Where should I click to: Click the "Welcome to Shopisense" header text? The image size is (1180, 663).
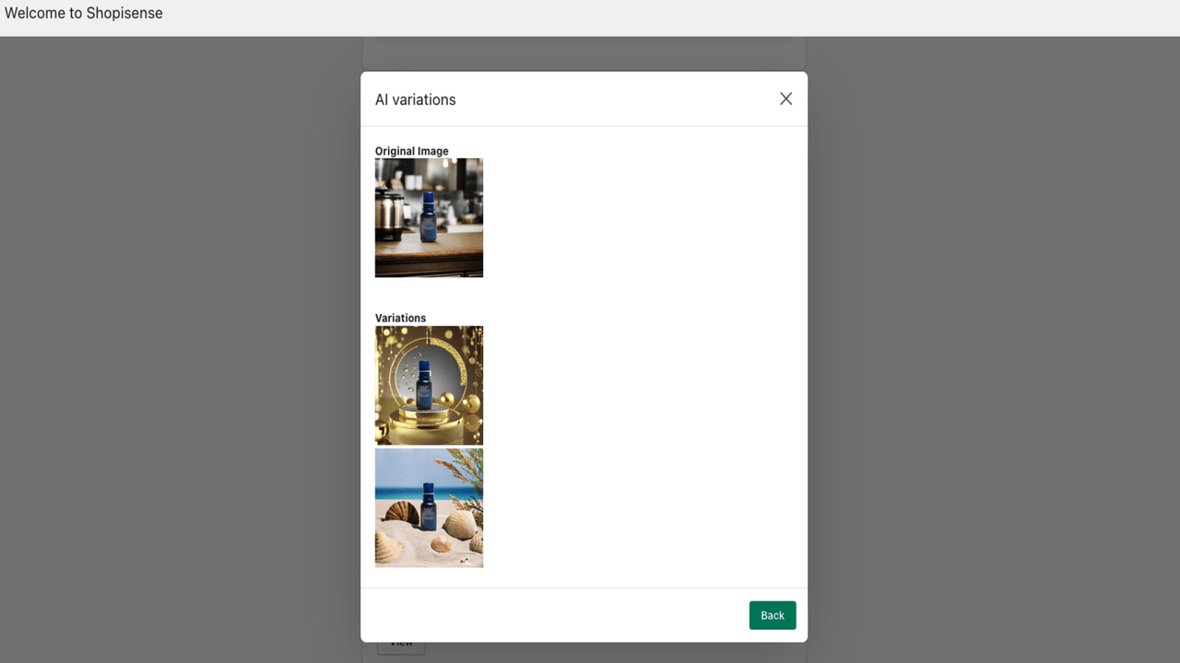84,13
